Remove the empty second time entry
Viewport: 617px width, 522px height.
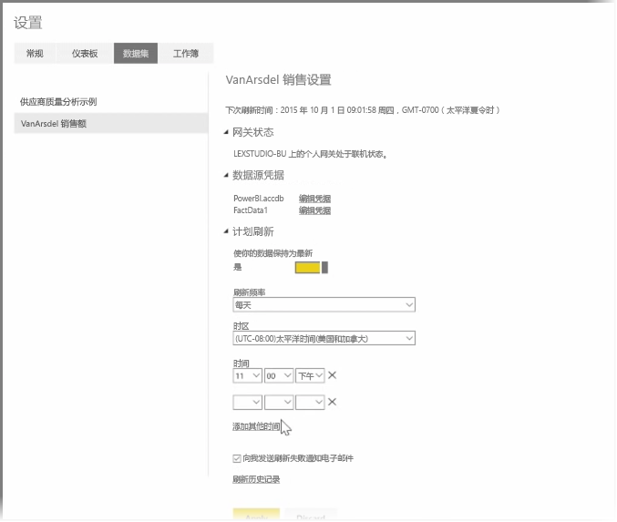332,402
